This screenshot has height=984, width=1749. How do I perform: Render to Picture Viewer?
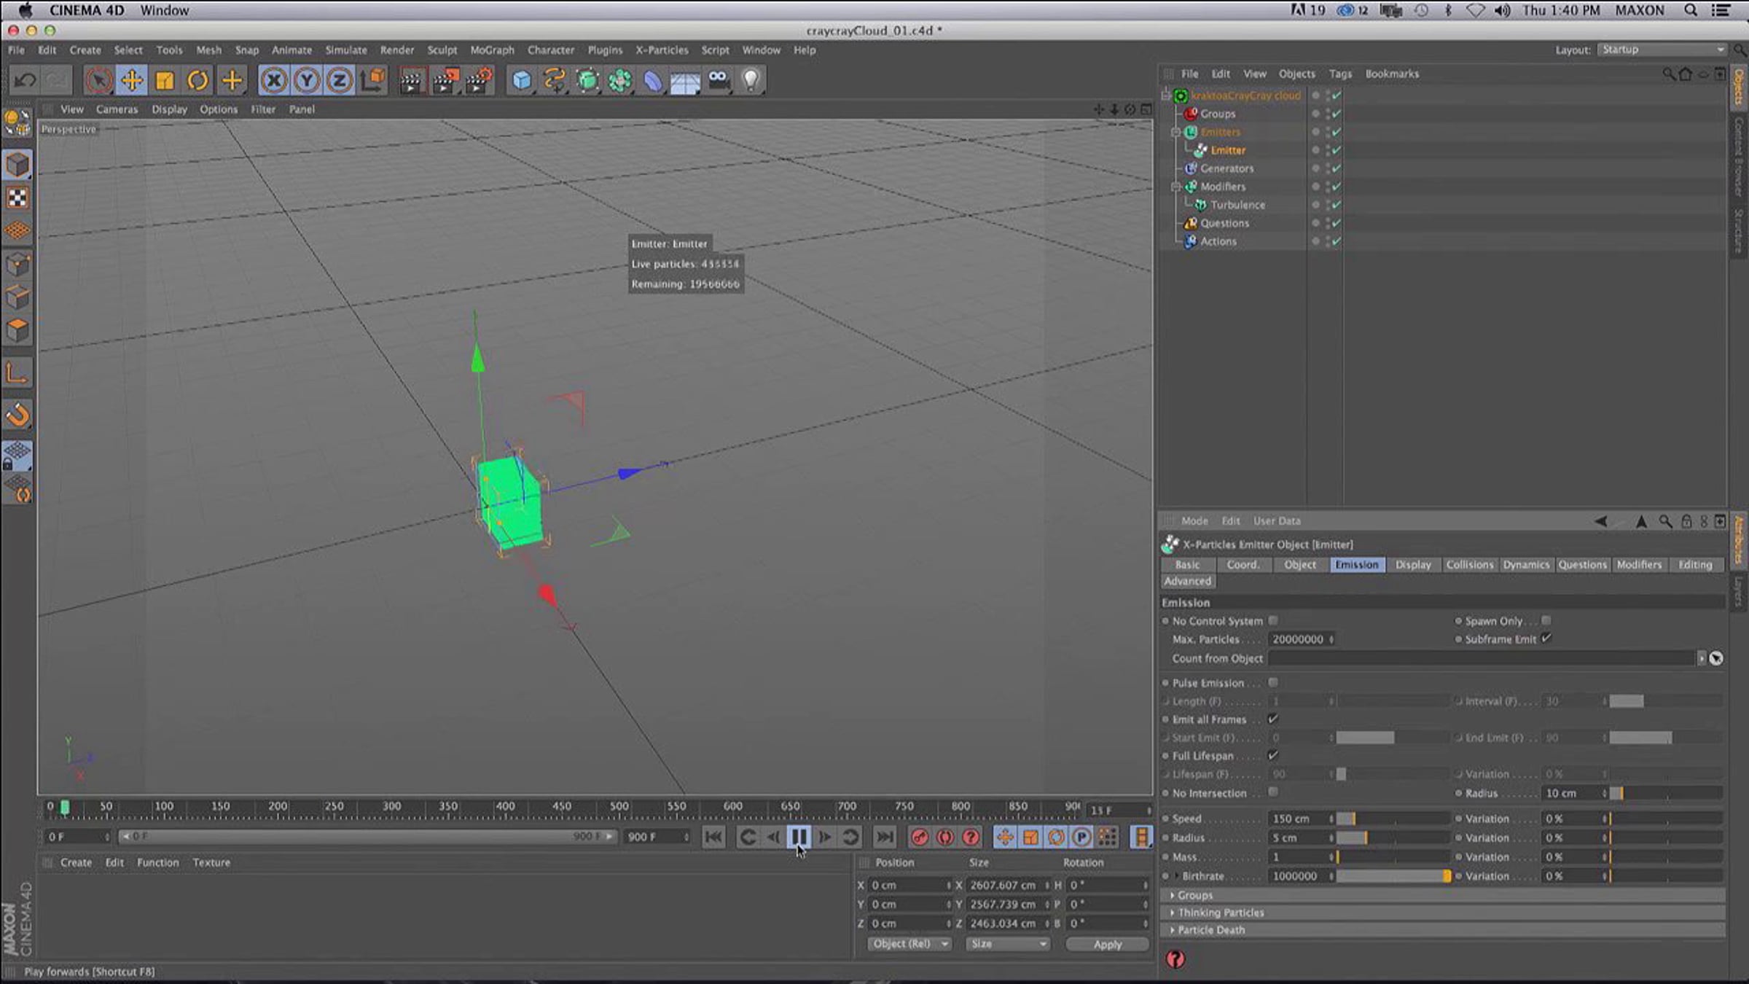[x=445, y=80]
